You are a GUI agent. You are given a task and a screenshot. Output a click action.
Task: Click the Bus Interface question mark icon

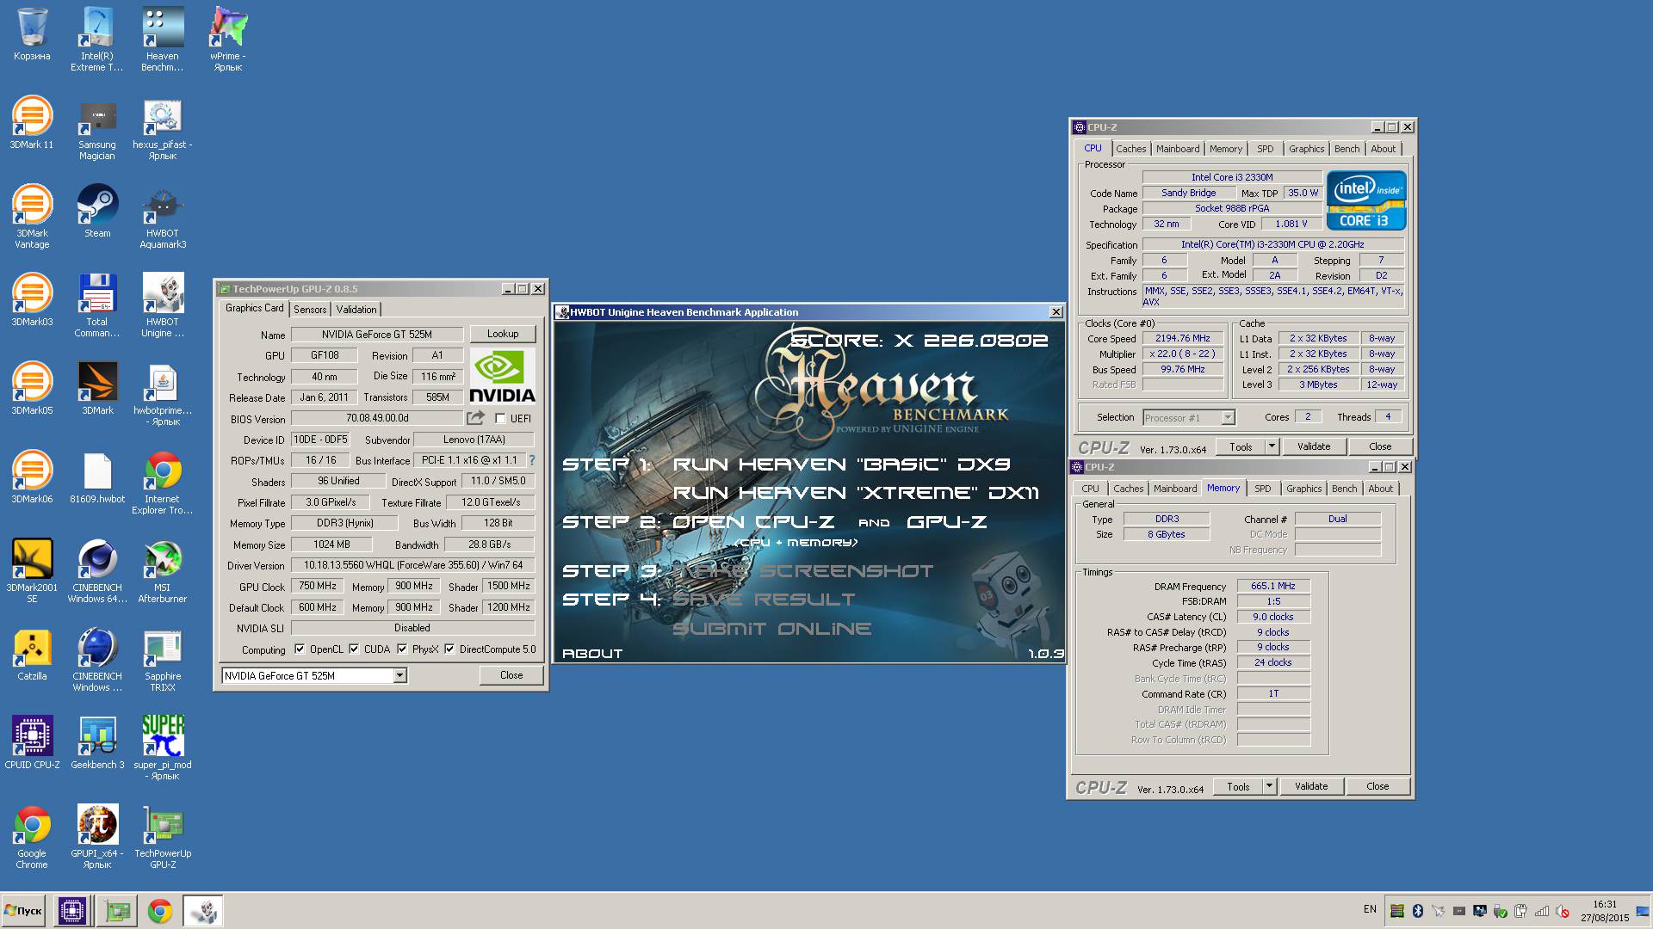pos(532,460)
